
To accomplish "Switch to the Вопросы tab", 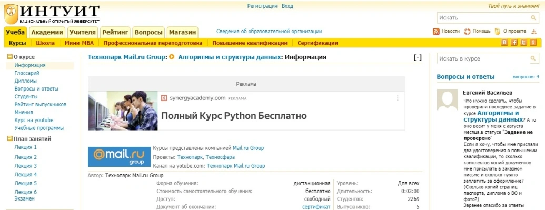I will (x=149, y=32).
